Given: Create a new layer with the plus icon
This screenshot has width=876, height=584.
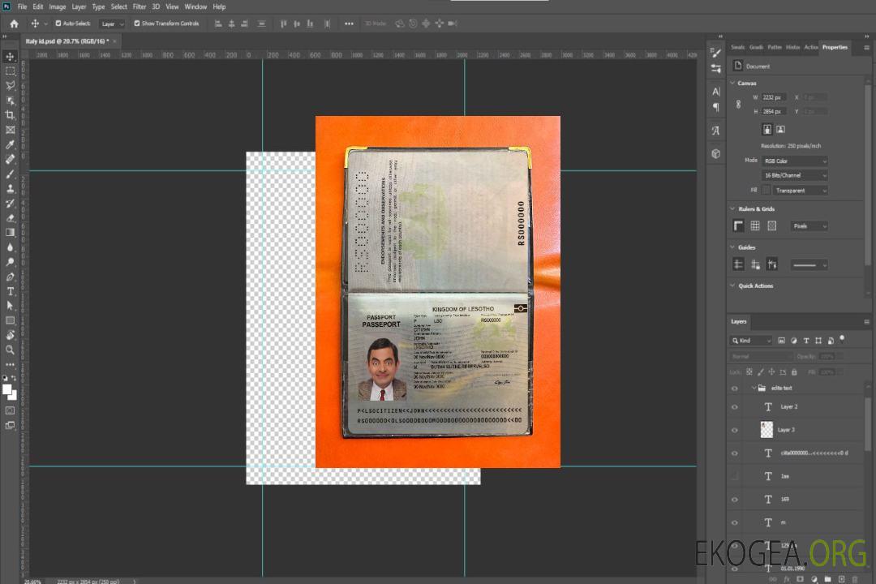Looking at the screenshot, I should point(841,579).
